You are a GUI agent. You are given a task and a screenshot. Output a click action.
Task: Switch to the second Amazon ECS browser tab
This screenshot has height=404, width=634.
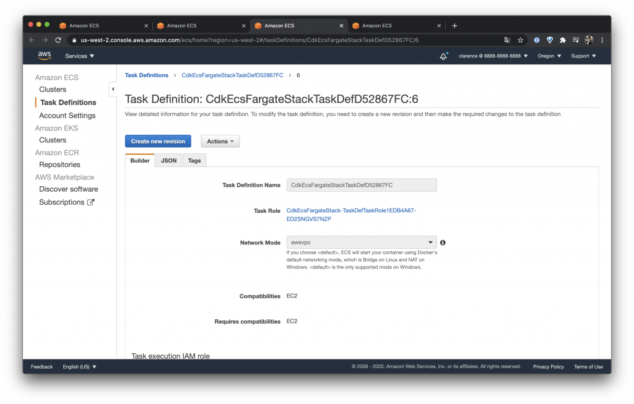(x=200, y=25)
